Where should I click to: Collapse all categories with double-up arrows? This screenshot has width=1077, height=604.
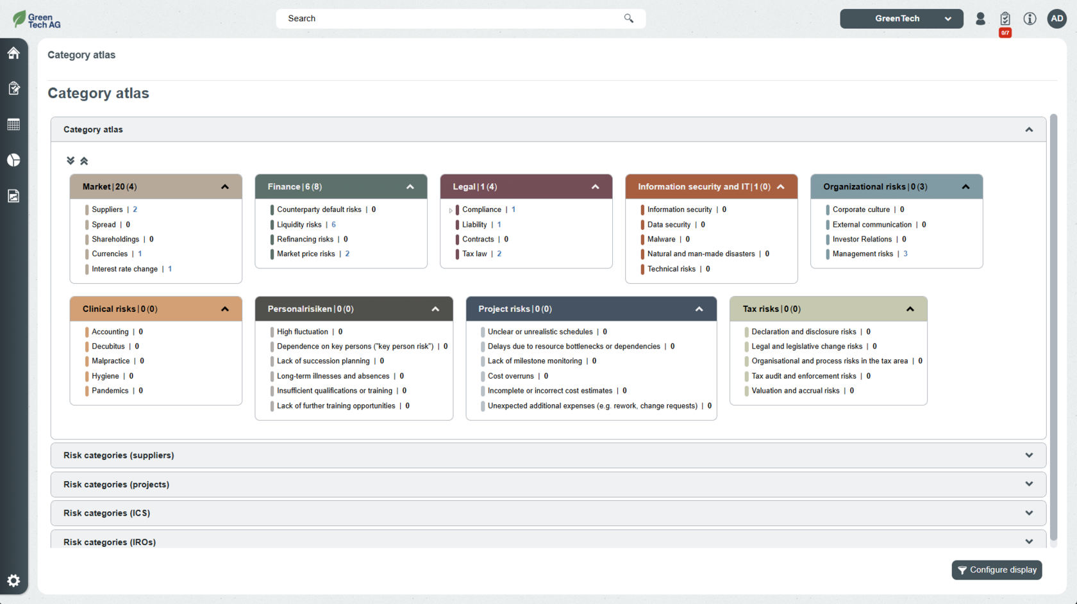coord(84,161)
